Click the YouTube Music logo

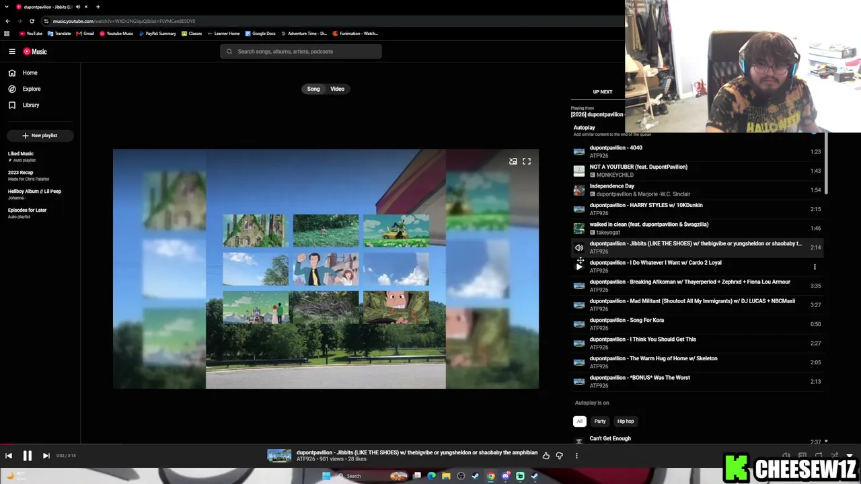35,52
